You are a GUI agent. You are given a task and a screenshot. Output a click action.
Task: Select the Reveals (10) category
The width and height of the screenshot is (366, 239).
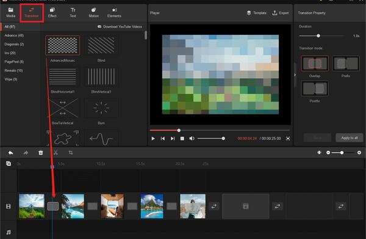click(13, 70)
